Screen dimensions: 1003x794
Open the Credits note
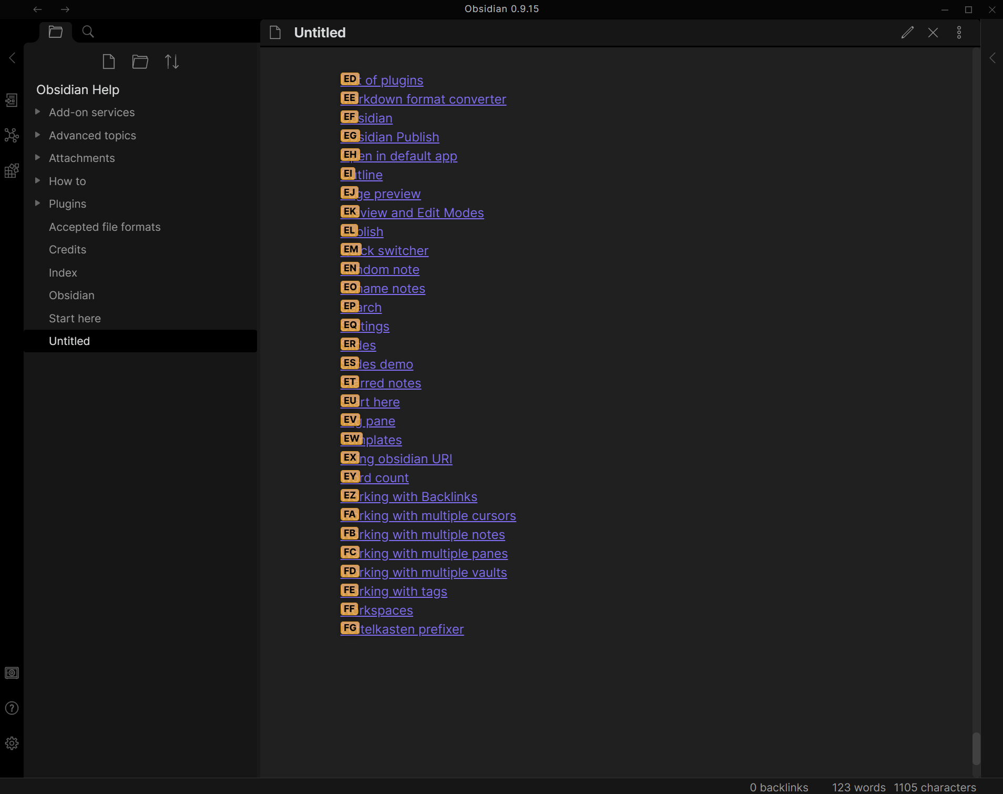(x=140, y=250)
